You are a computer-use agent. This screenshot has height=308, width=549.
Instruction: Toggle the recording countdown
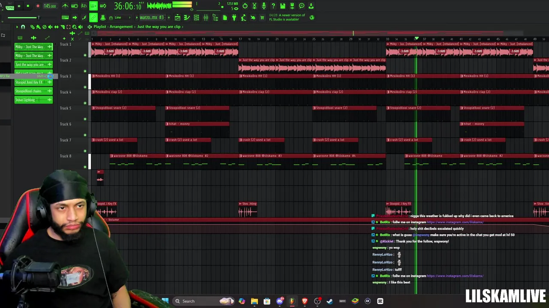(84, 6)
